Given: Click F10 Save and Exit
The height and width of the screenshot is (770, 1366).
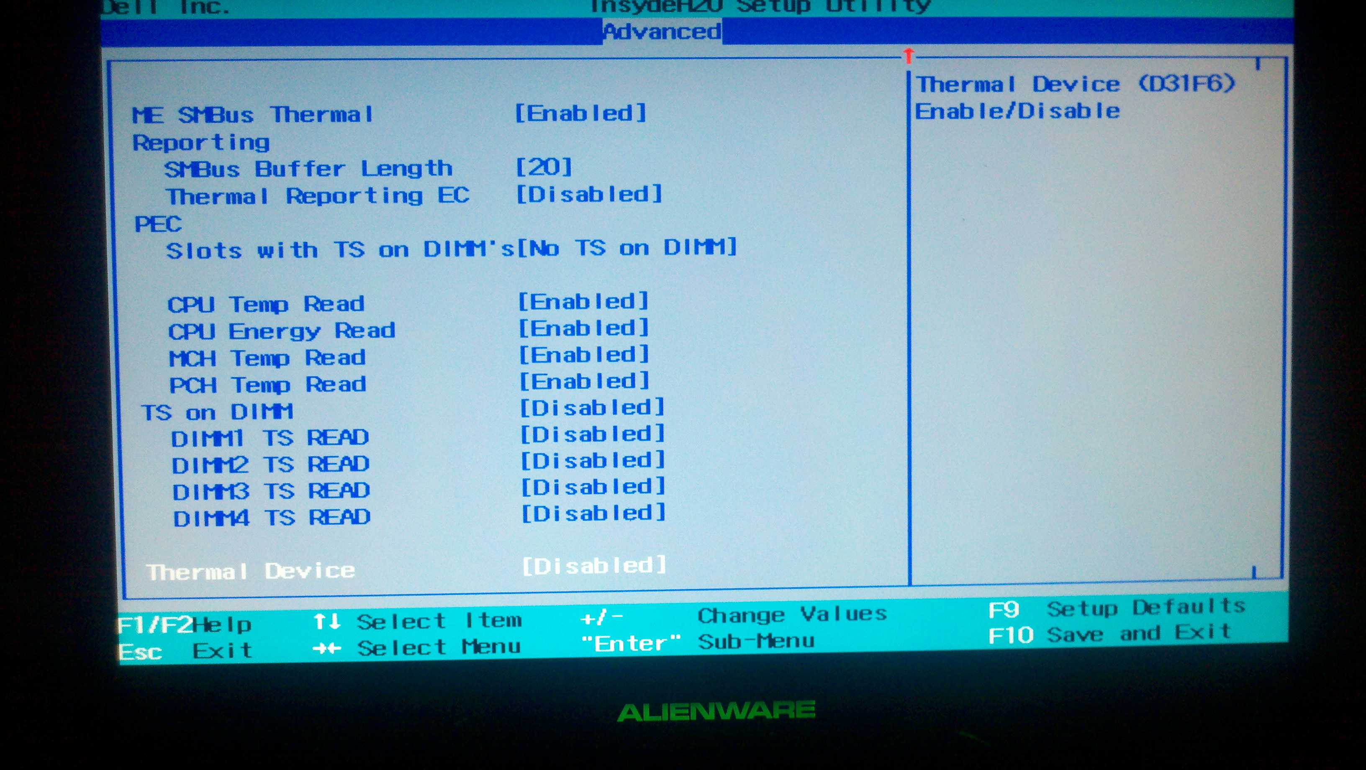Looking at the screenshot, I should point(1110,634).
